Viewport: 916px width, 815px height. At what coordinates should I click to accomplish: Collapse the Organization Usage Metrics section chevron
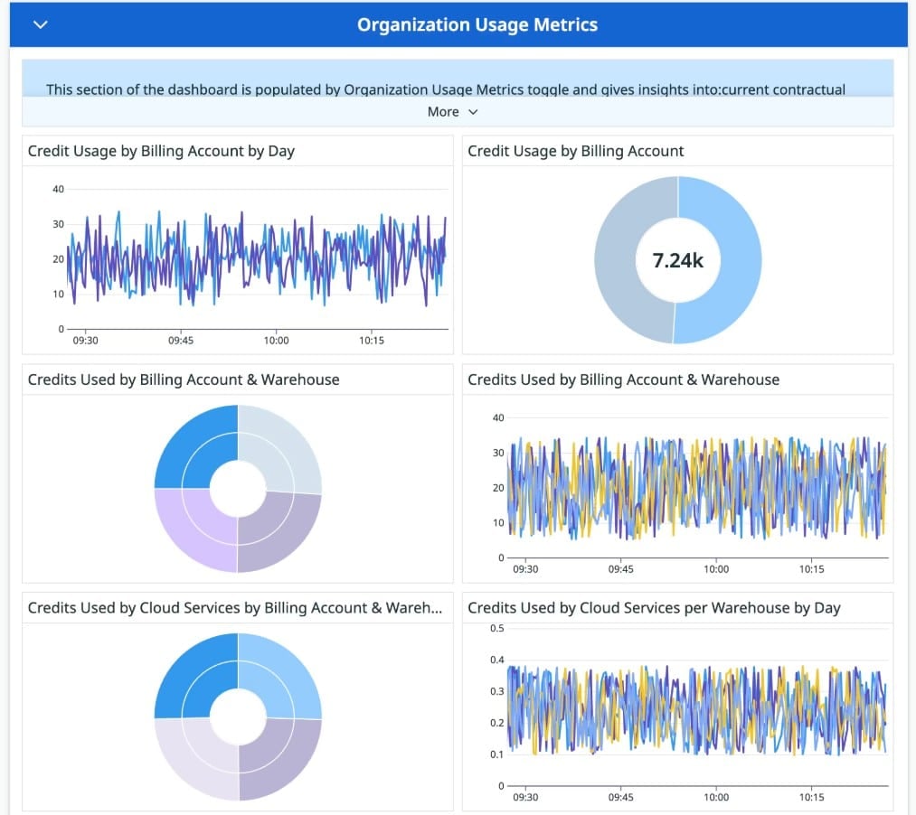pyautogui.click(x=41, y=24)
